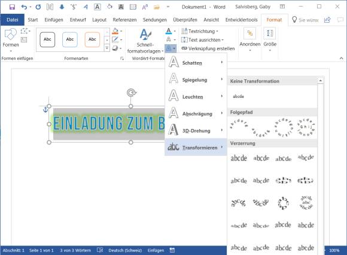Viewport: 347px width, 255px height.
Task: Select the orange-outlined Abc shape style
Action: (92, 39)
